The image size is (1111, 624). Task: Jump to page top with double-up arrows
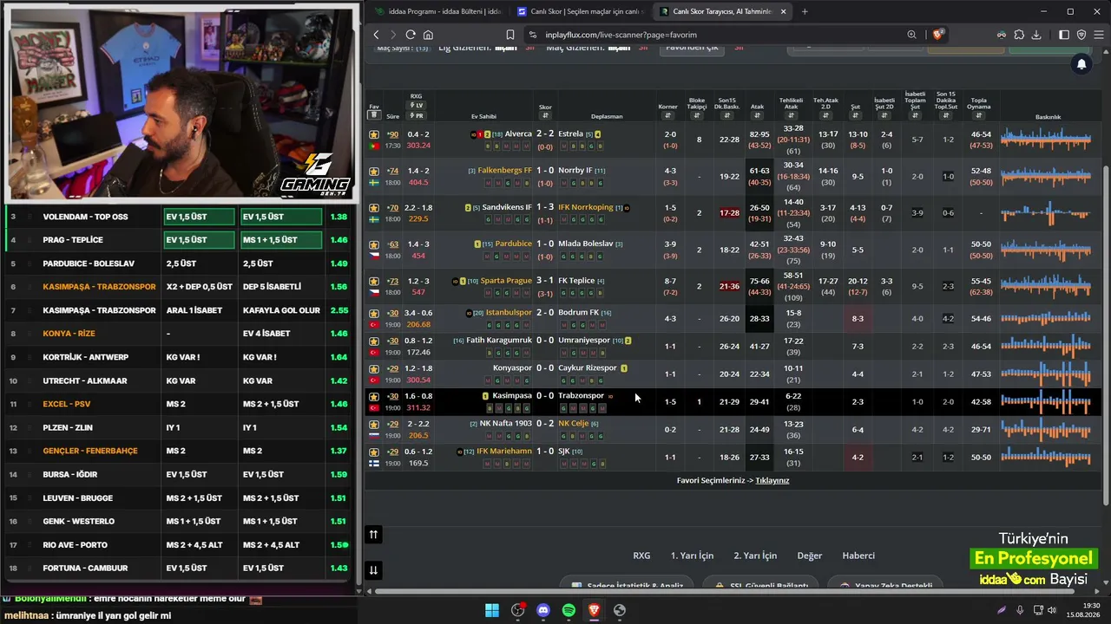(373, 535)
